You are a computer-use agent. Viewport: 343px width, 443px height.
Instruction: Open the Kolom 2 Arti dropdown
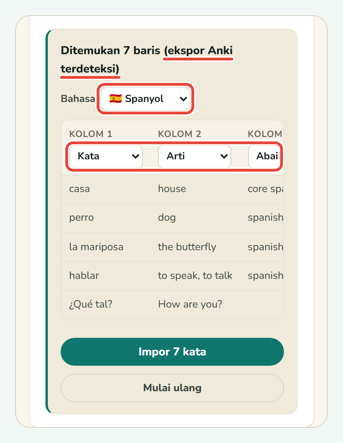click(195, 156)
